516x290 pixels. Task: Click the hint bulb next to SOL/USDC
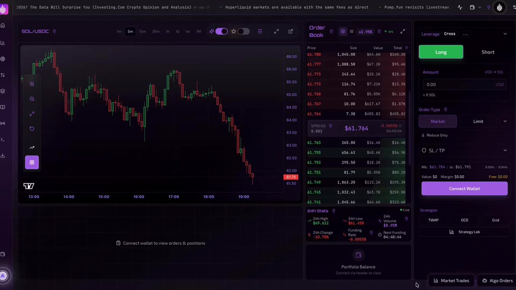(54, 31)
